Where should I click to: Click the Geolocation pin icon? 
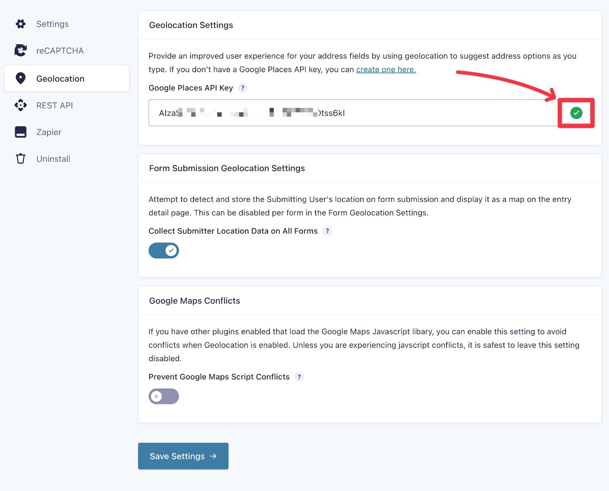(20, 78)
